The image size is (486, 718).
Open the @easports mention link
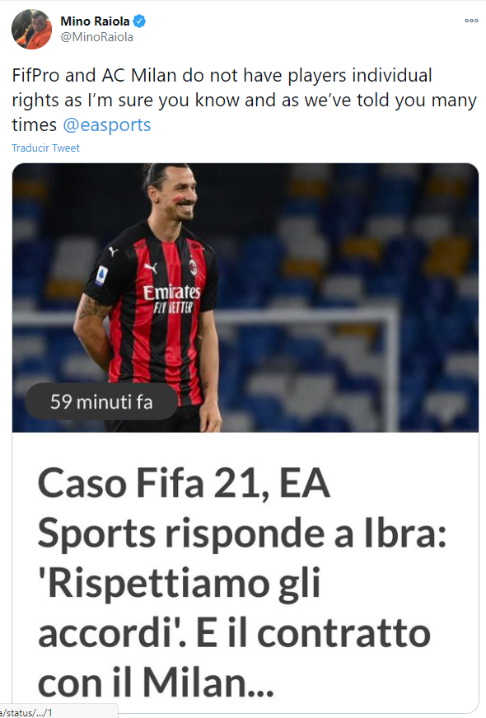(106, 125)
